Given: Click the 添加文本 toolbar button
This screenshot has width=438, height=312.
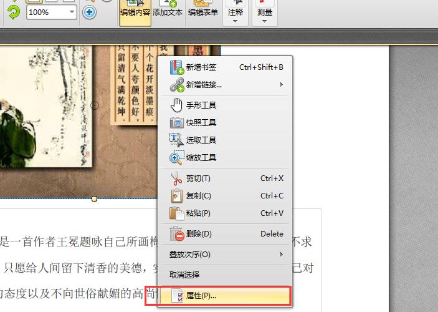Looking at the screenshot, I should 168,12.
